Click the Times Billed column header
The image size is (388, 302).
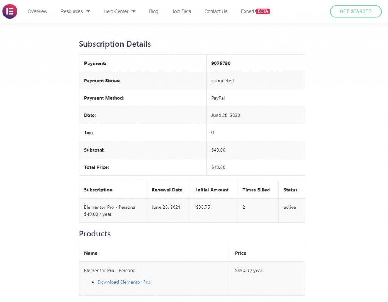click(256, 190)
